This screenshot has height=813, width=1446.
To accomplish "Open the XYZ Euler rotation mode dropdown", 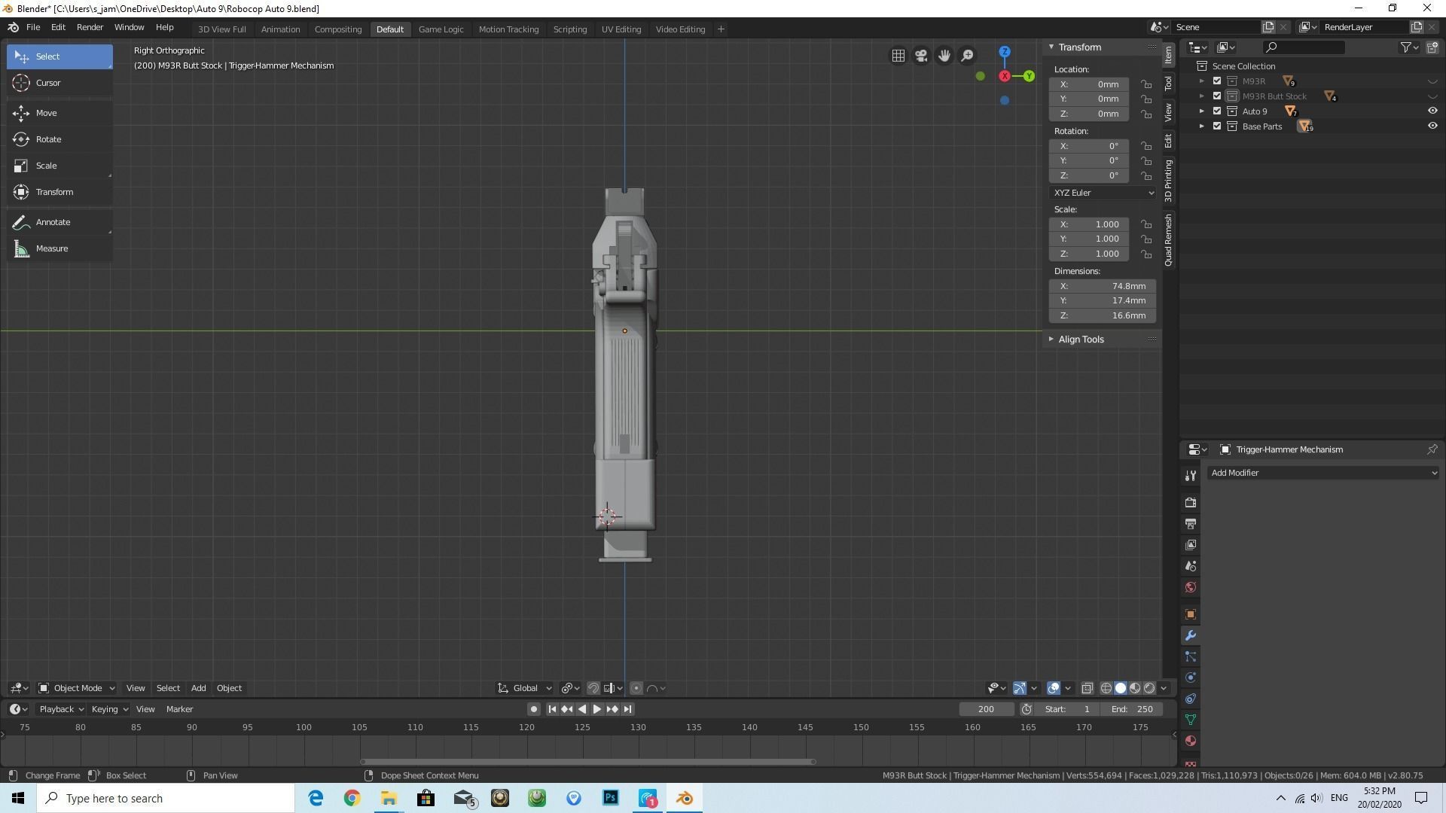I will (x=1103, y=193).
